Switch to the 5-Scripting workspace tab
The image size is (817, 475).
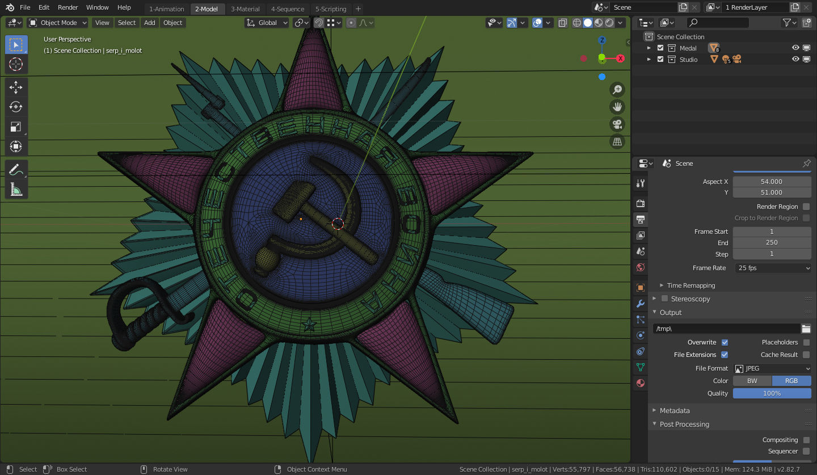[331, 9]
